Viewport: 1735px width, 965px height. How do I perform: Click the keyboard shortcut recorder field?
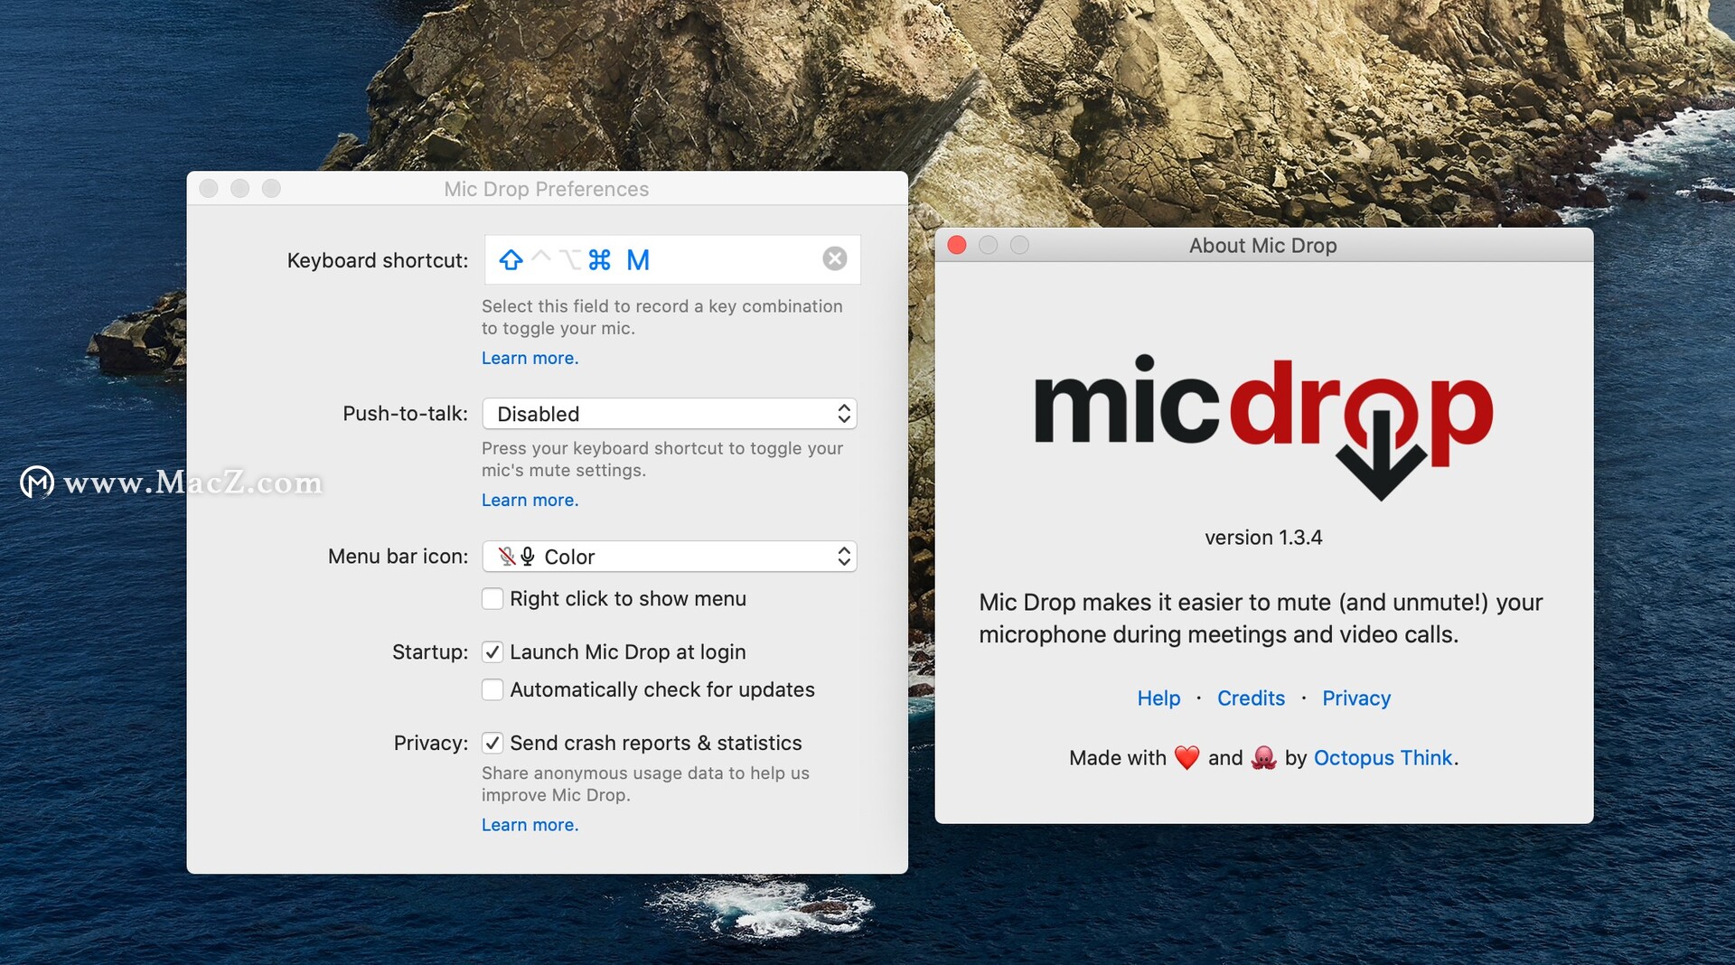tap(671, 259)
